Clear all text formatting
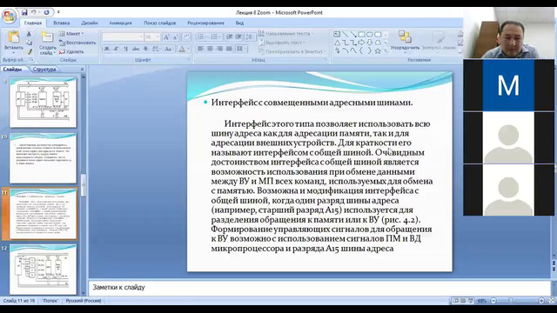This screenshot has height=313, width=557. pyautogui.click(x=185, y=37)
